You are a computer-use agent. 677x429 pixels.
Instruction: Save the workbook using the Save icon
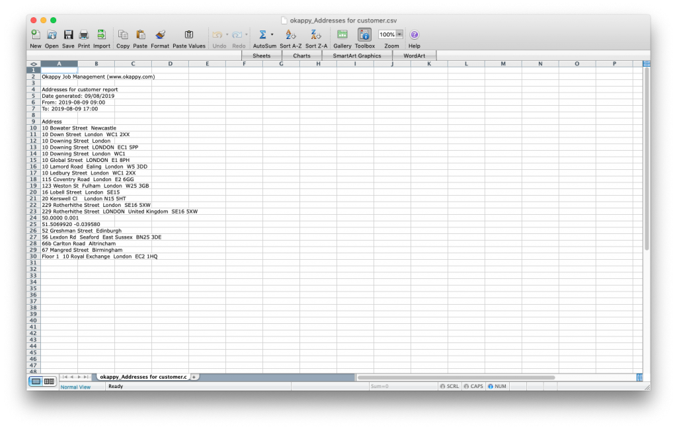(68, 35)
